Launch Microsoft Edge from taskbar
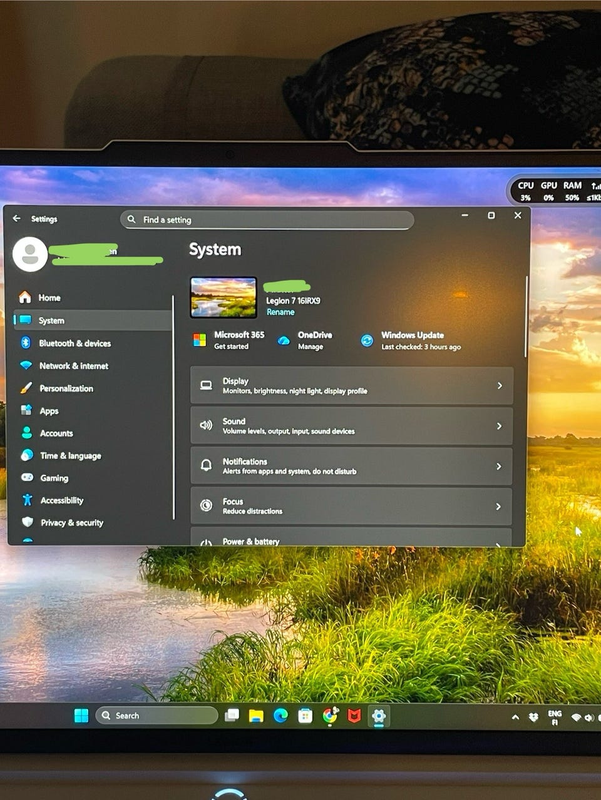The image size is (601, 800). point(280,716)
